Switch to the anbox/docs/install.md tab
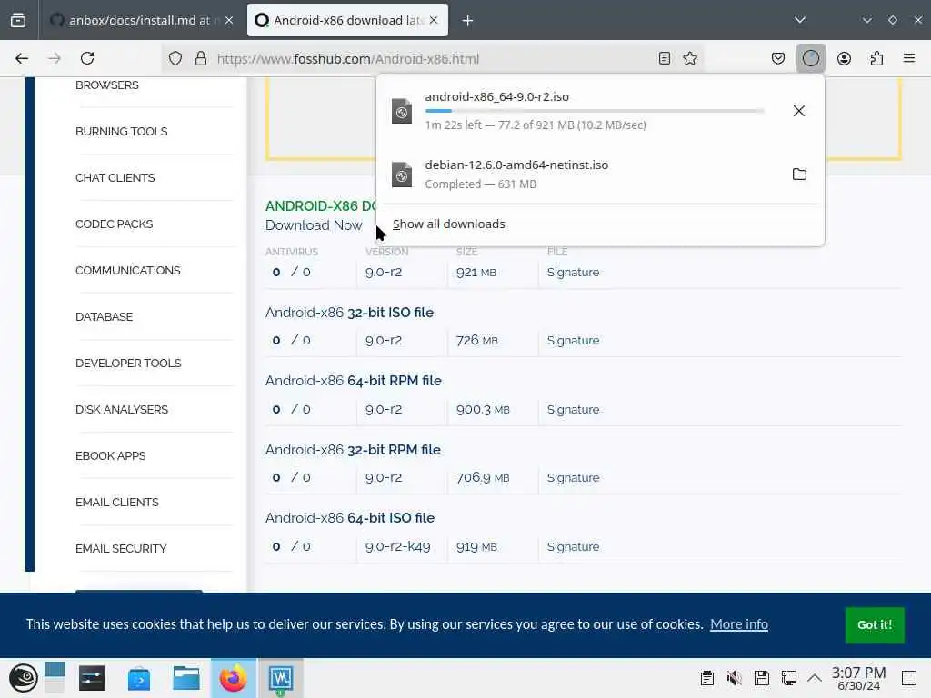Viewport: 931px width, 698px height. point(141,20)
